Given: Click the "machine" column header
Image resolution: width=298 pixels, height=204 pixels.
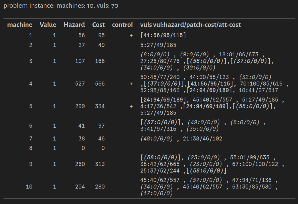Looking at the screenshot, I should click(19, 25).
